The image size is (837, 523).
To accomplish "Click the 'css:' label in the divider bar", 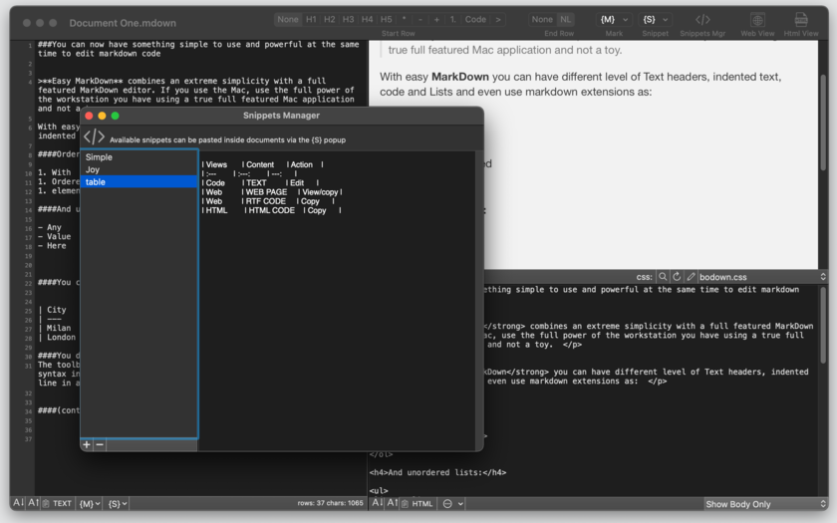I will point(644,277).
